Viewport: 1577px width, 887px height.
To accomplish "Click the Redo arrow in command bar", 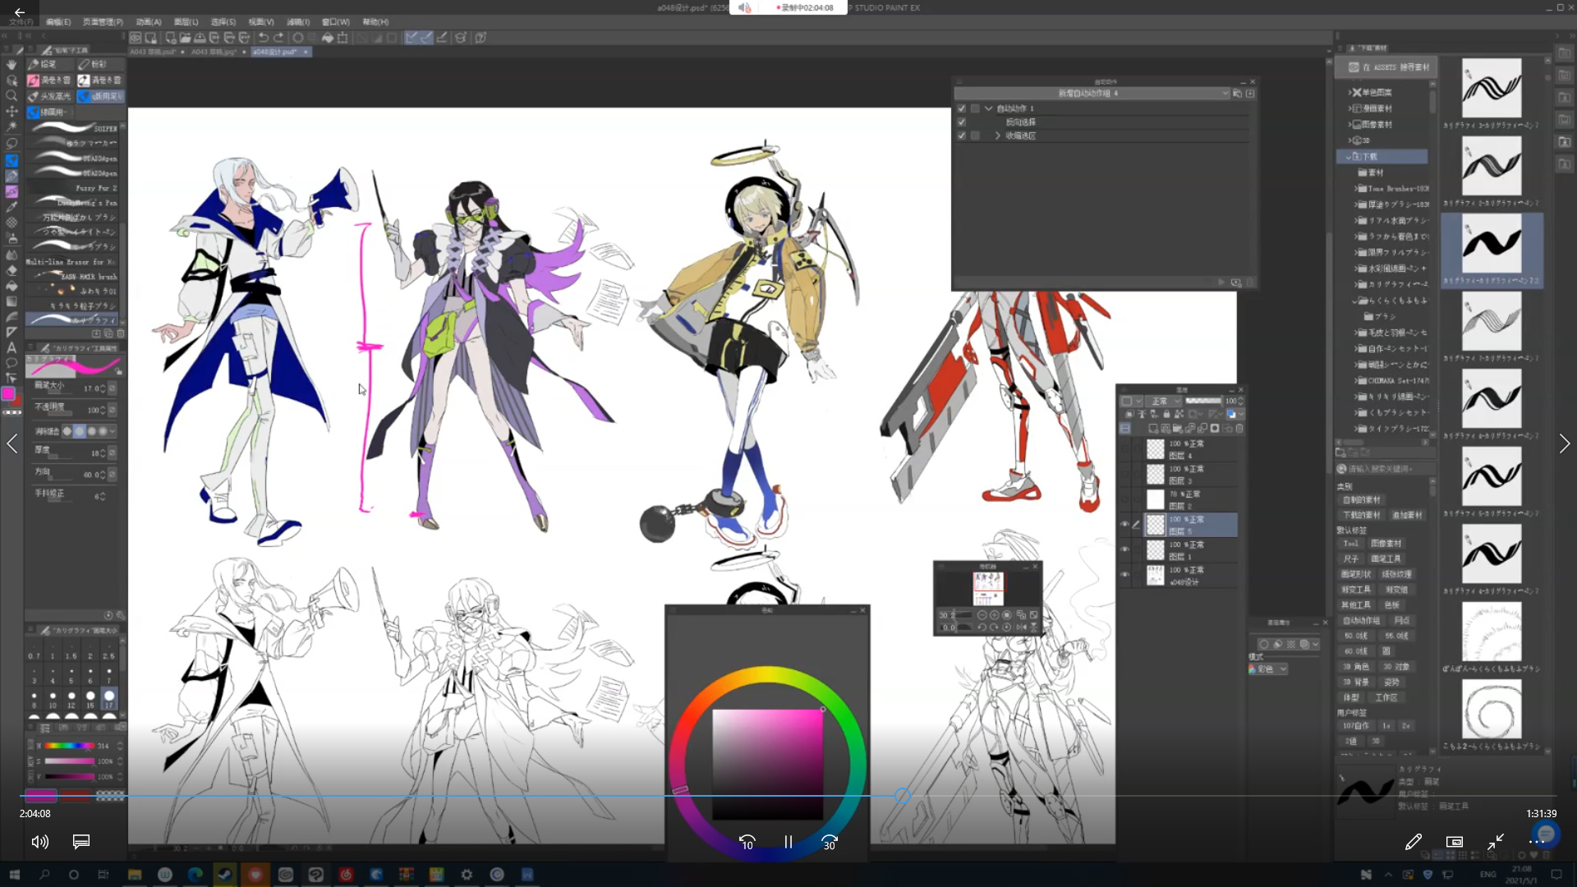I will click(x=278, y=38).
